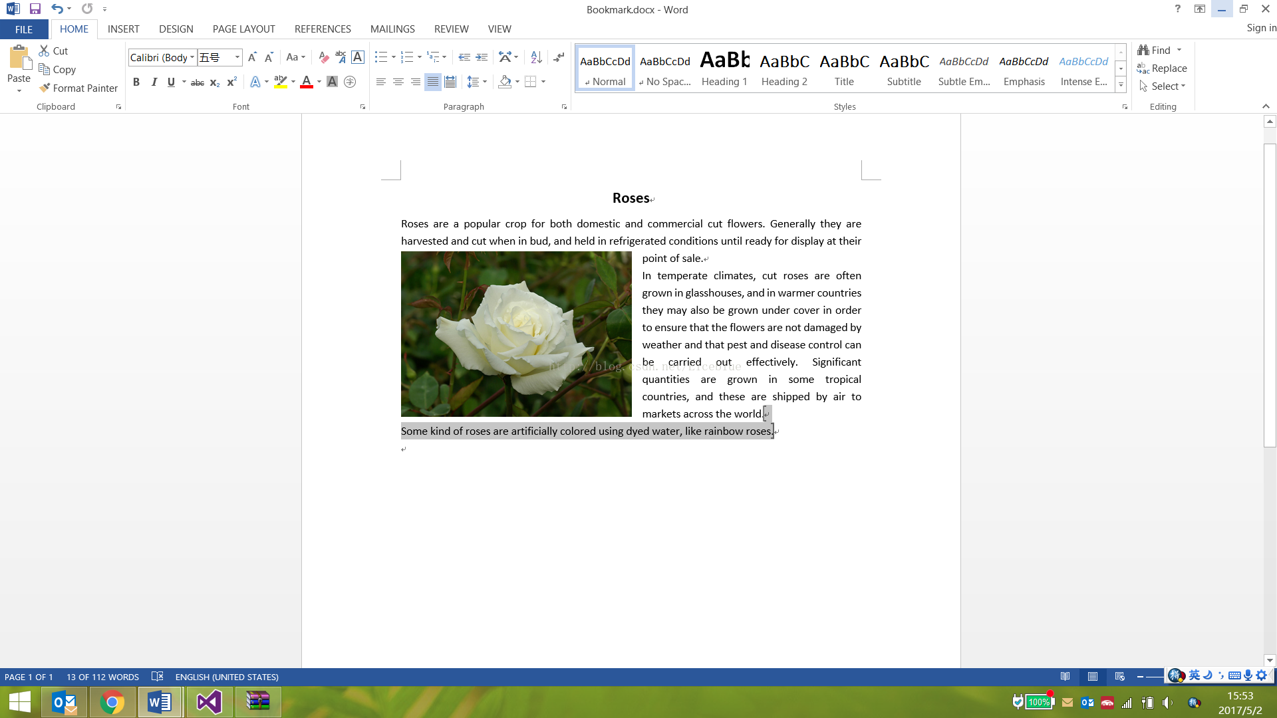The height and width of the screenshot is (718, 1277).
Task: Click the Character Shading icon
Action: (332, 82)
